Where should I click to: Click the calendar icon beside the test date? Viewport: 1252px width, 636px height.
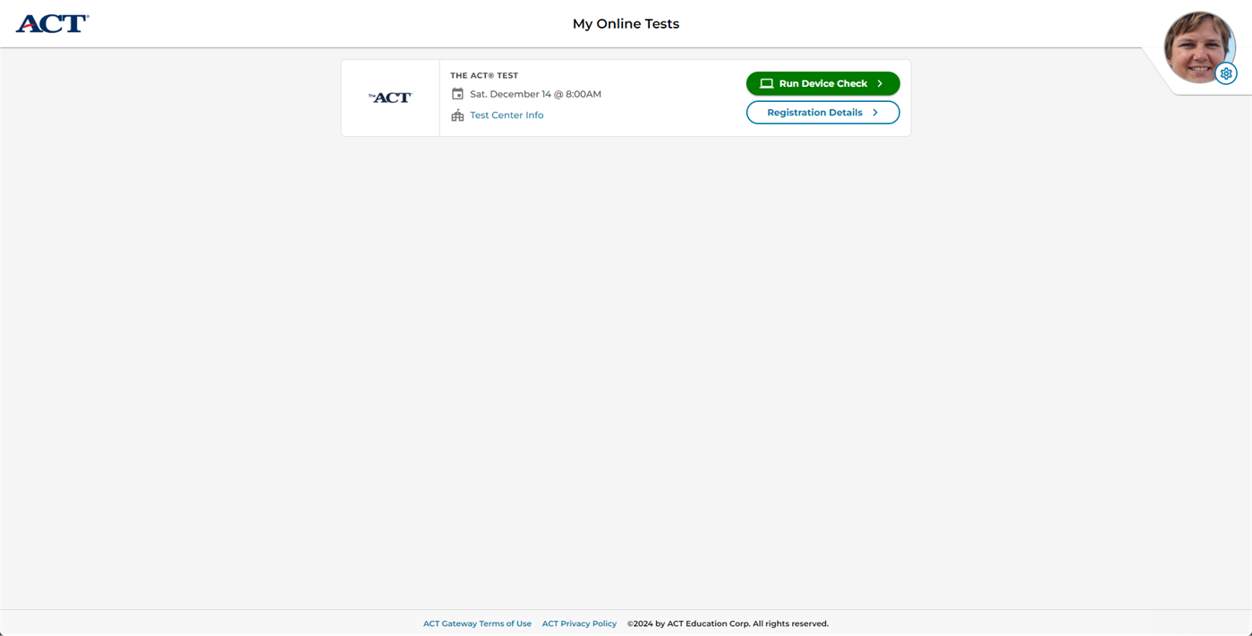457,93
